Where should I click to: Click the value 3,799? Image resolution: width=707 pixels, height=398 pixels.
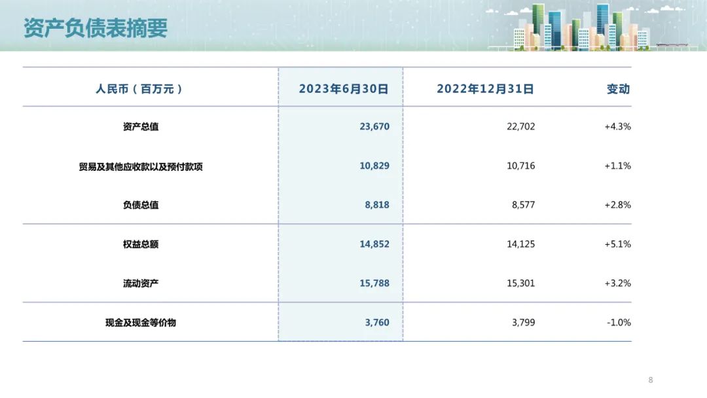[x=524, y=323]
